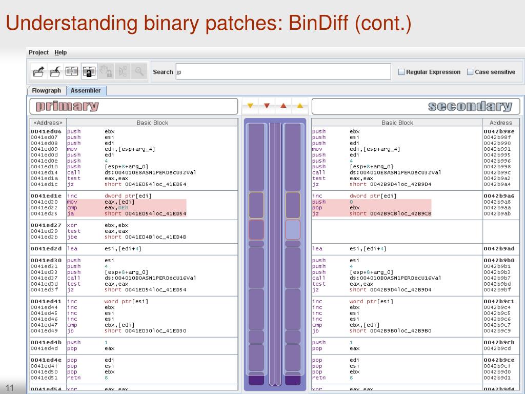The image size is (525, 394).
Task: Switch to the Flowgraph tab
Action: 46,91
